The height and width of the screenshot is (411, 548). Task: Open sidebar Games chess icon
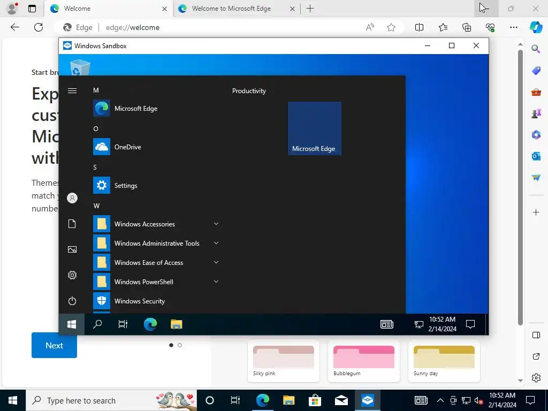(536, 113)
